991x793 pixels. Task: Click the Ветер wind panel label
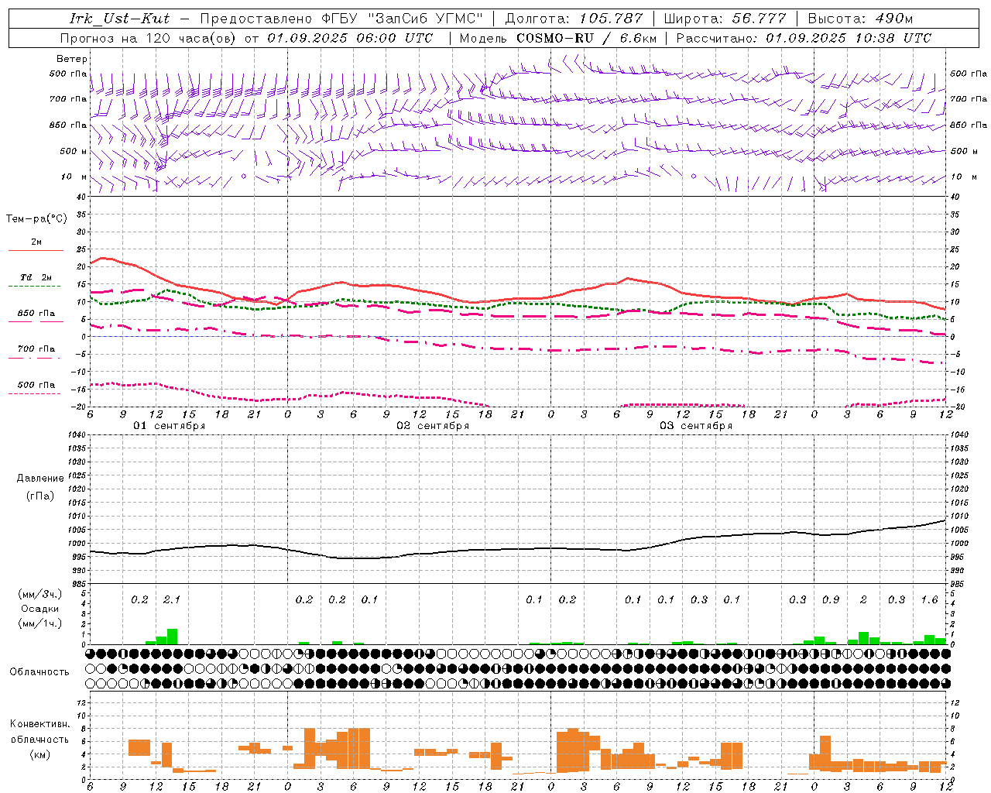click(x=72, y=59)
